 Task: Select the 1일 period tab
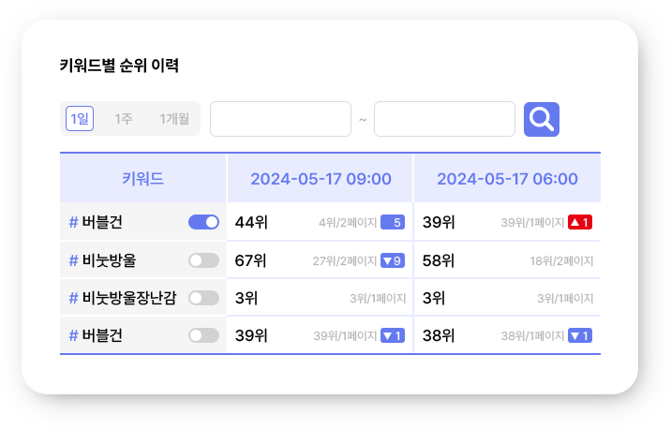pyautogui.click(x=80, y=118)
